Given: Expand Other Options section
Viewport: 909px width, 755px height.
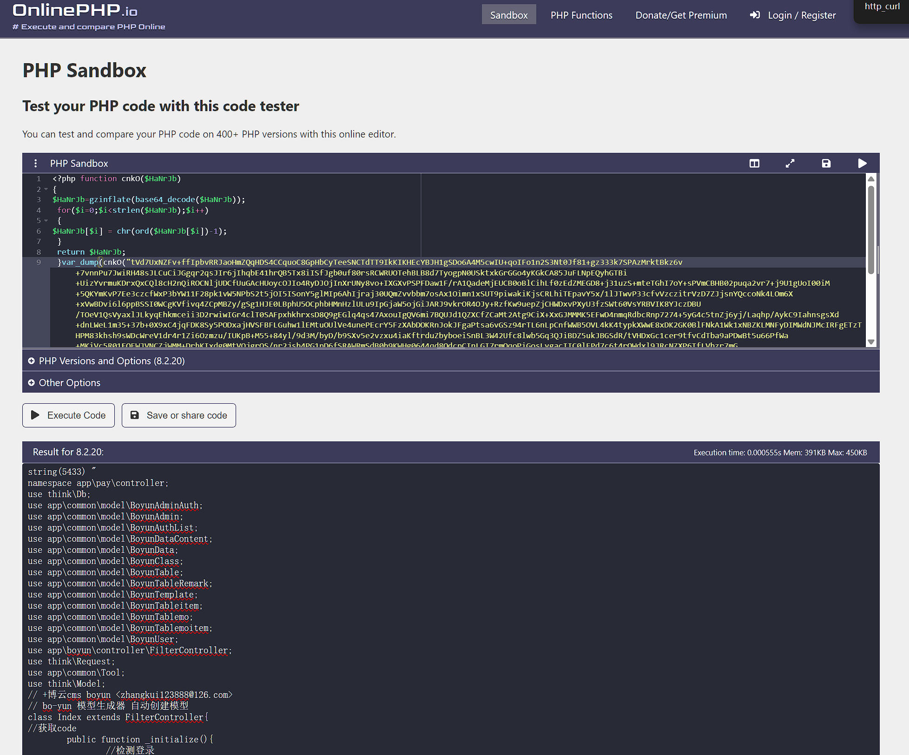Looking at the screenshot, I should [x=451, y=382].
